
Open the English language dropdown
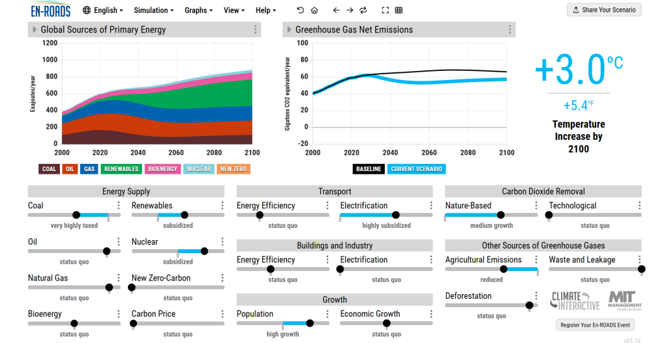coord(104,10)
